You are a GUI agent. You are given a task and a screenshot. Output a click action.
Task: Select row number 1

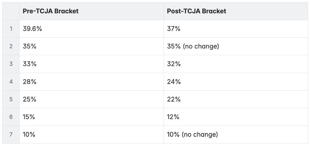11,29
